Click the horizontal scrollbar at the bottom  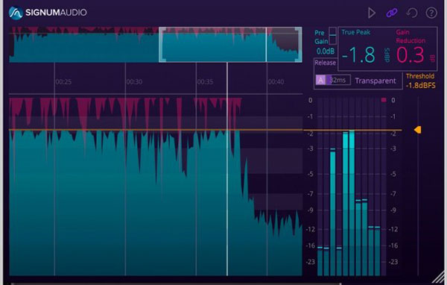click(x=175, y=284)
